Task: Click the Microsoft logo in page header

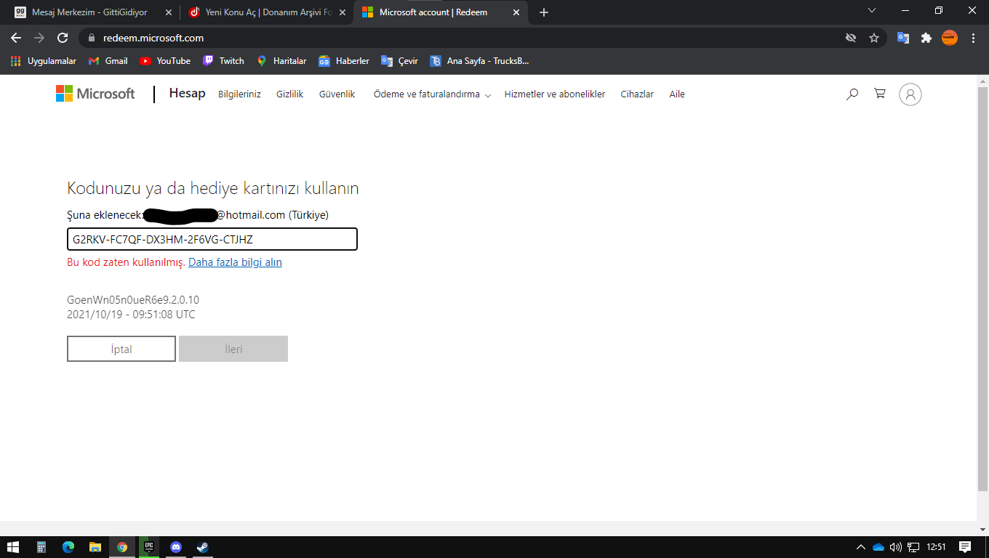Action: (x=95, y=94)
